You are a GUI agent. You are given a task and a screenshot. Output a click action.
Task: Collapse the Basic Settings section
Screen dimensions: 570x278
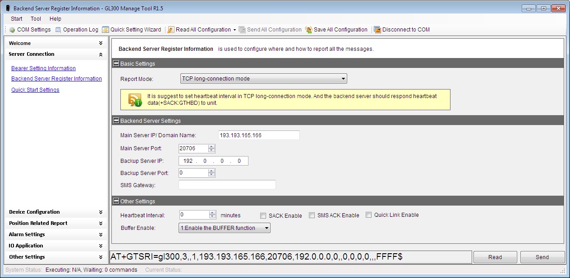[x=116, y=64]
